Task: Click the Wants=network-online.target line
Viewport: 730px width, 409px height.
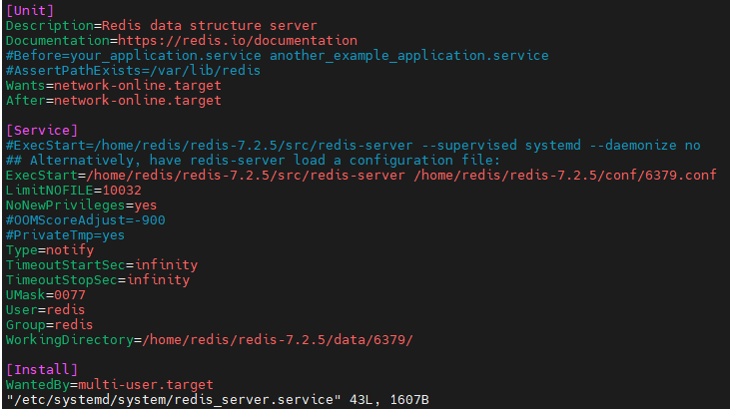Action: point(114,85)
